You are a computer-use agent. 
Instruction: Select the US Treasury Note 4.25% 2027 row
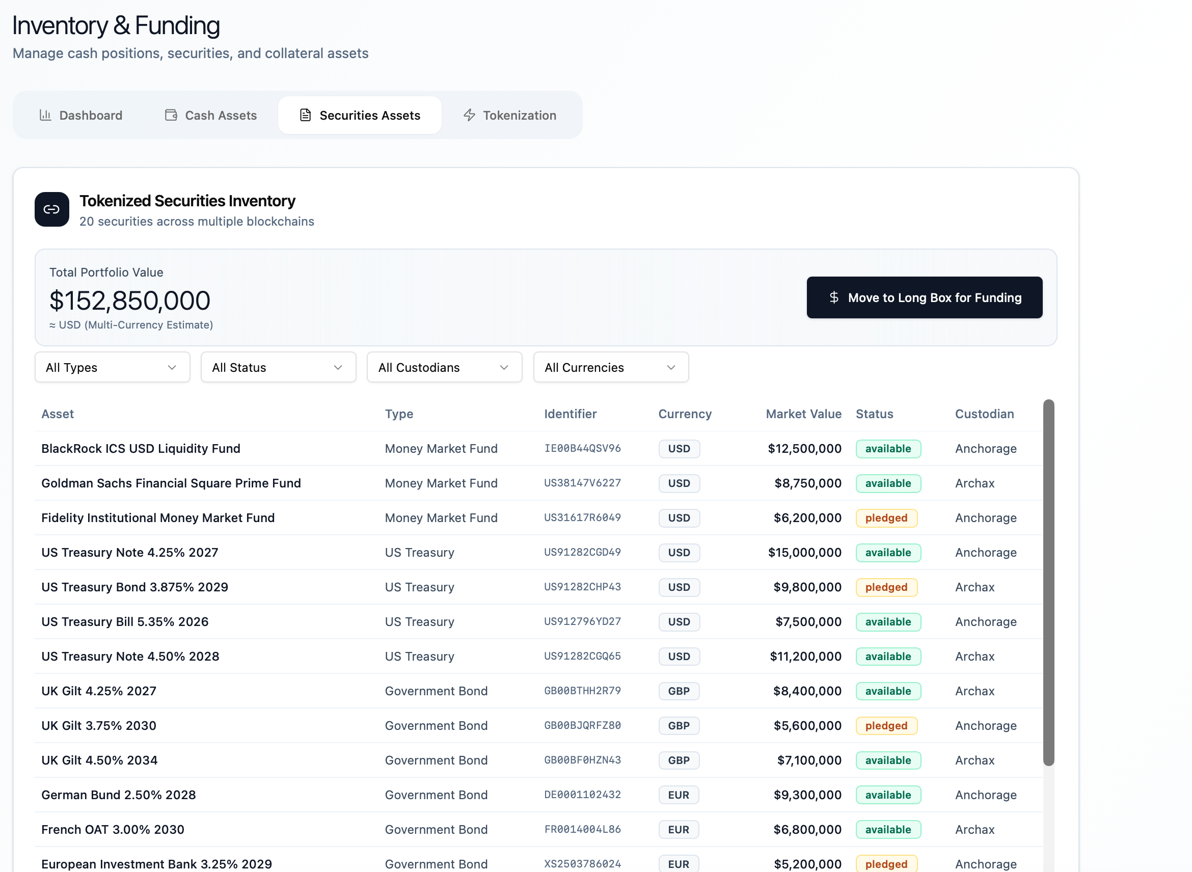(x=538, y=553)
